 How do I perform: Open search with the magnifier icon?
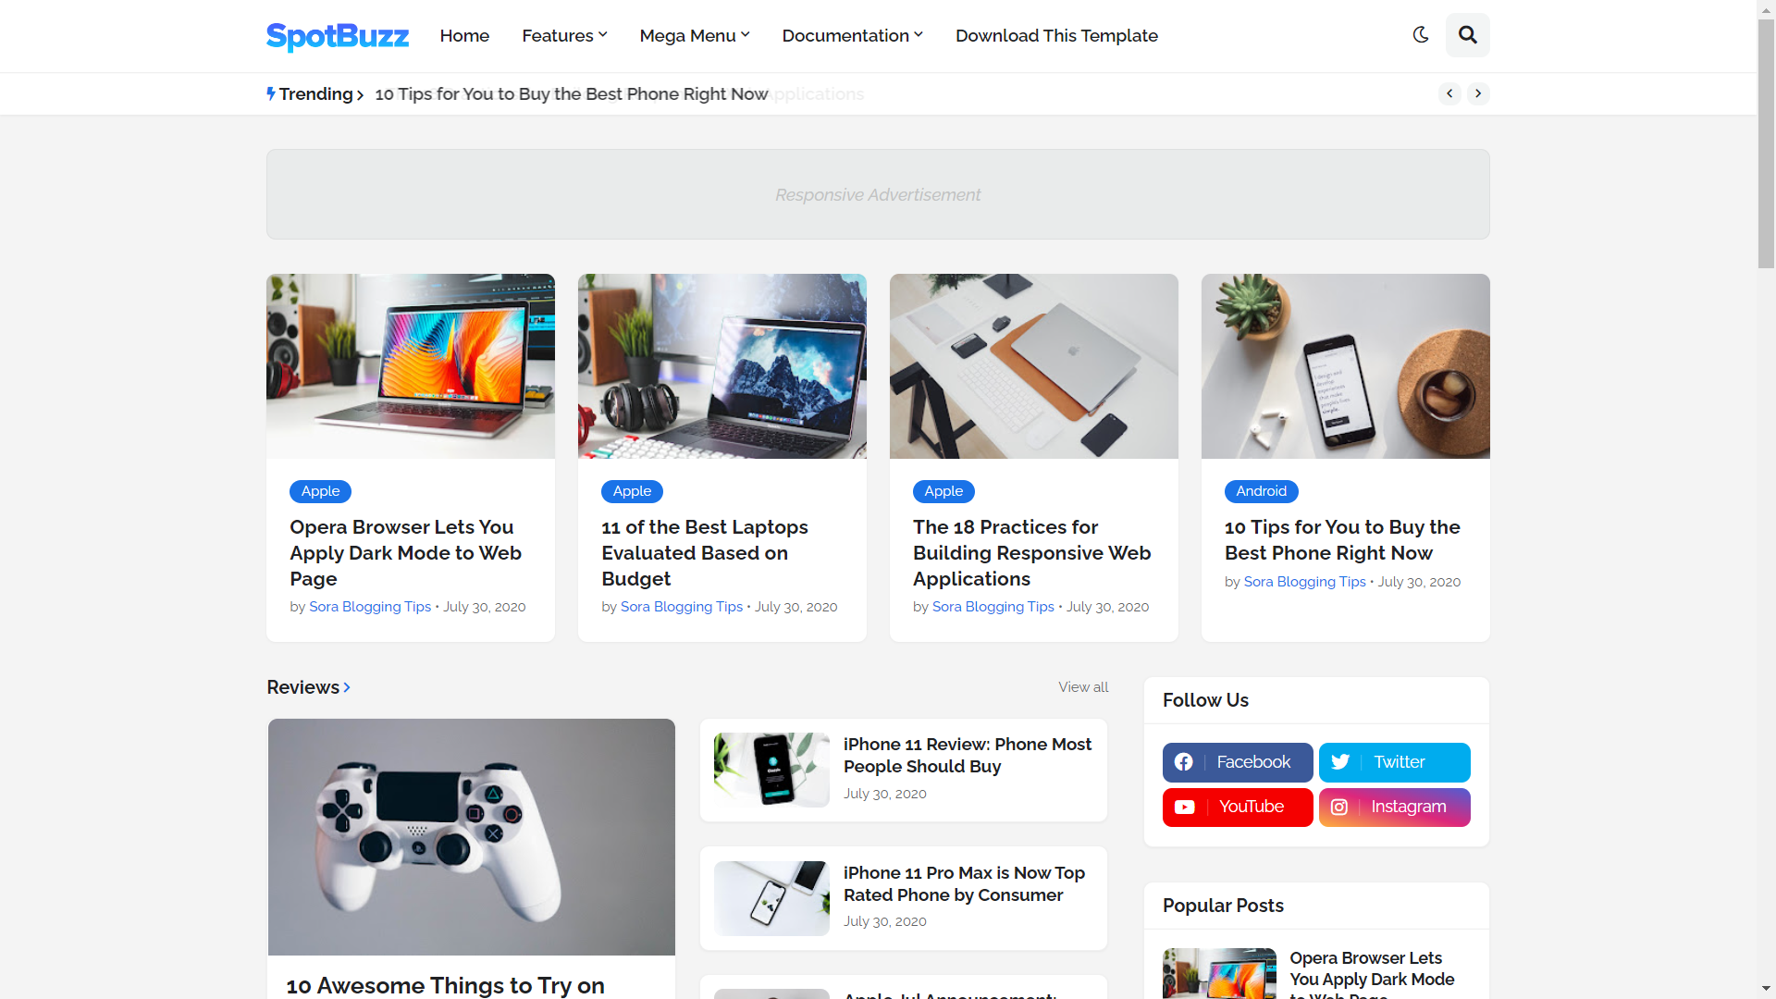click(1468, 35)
